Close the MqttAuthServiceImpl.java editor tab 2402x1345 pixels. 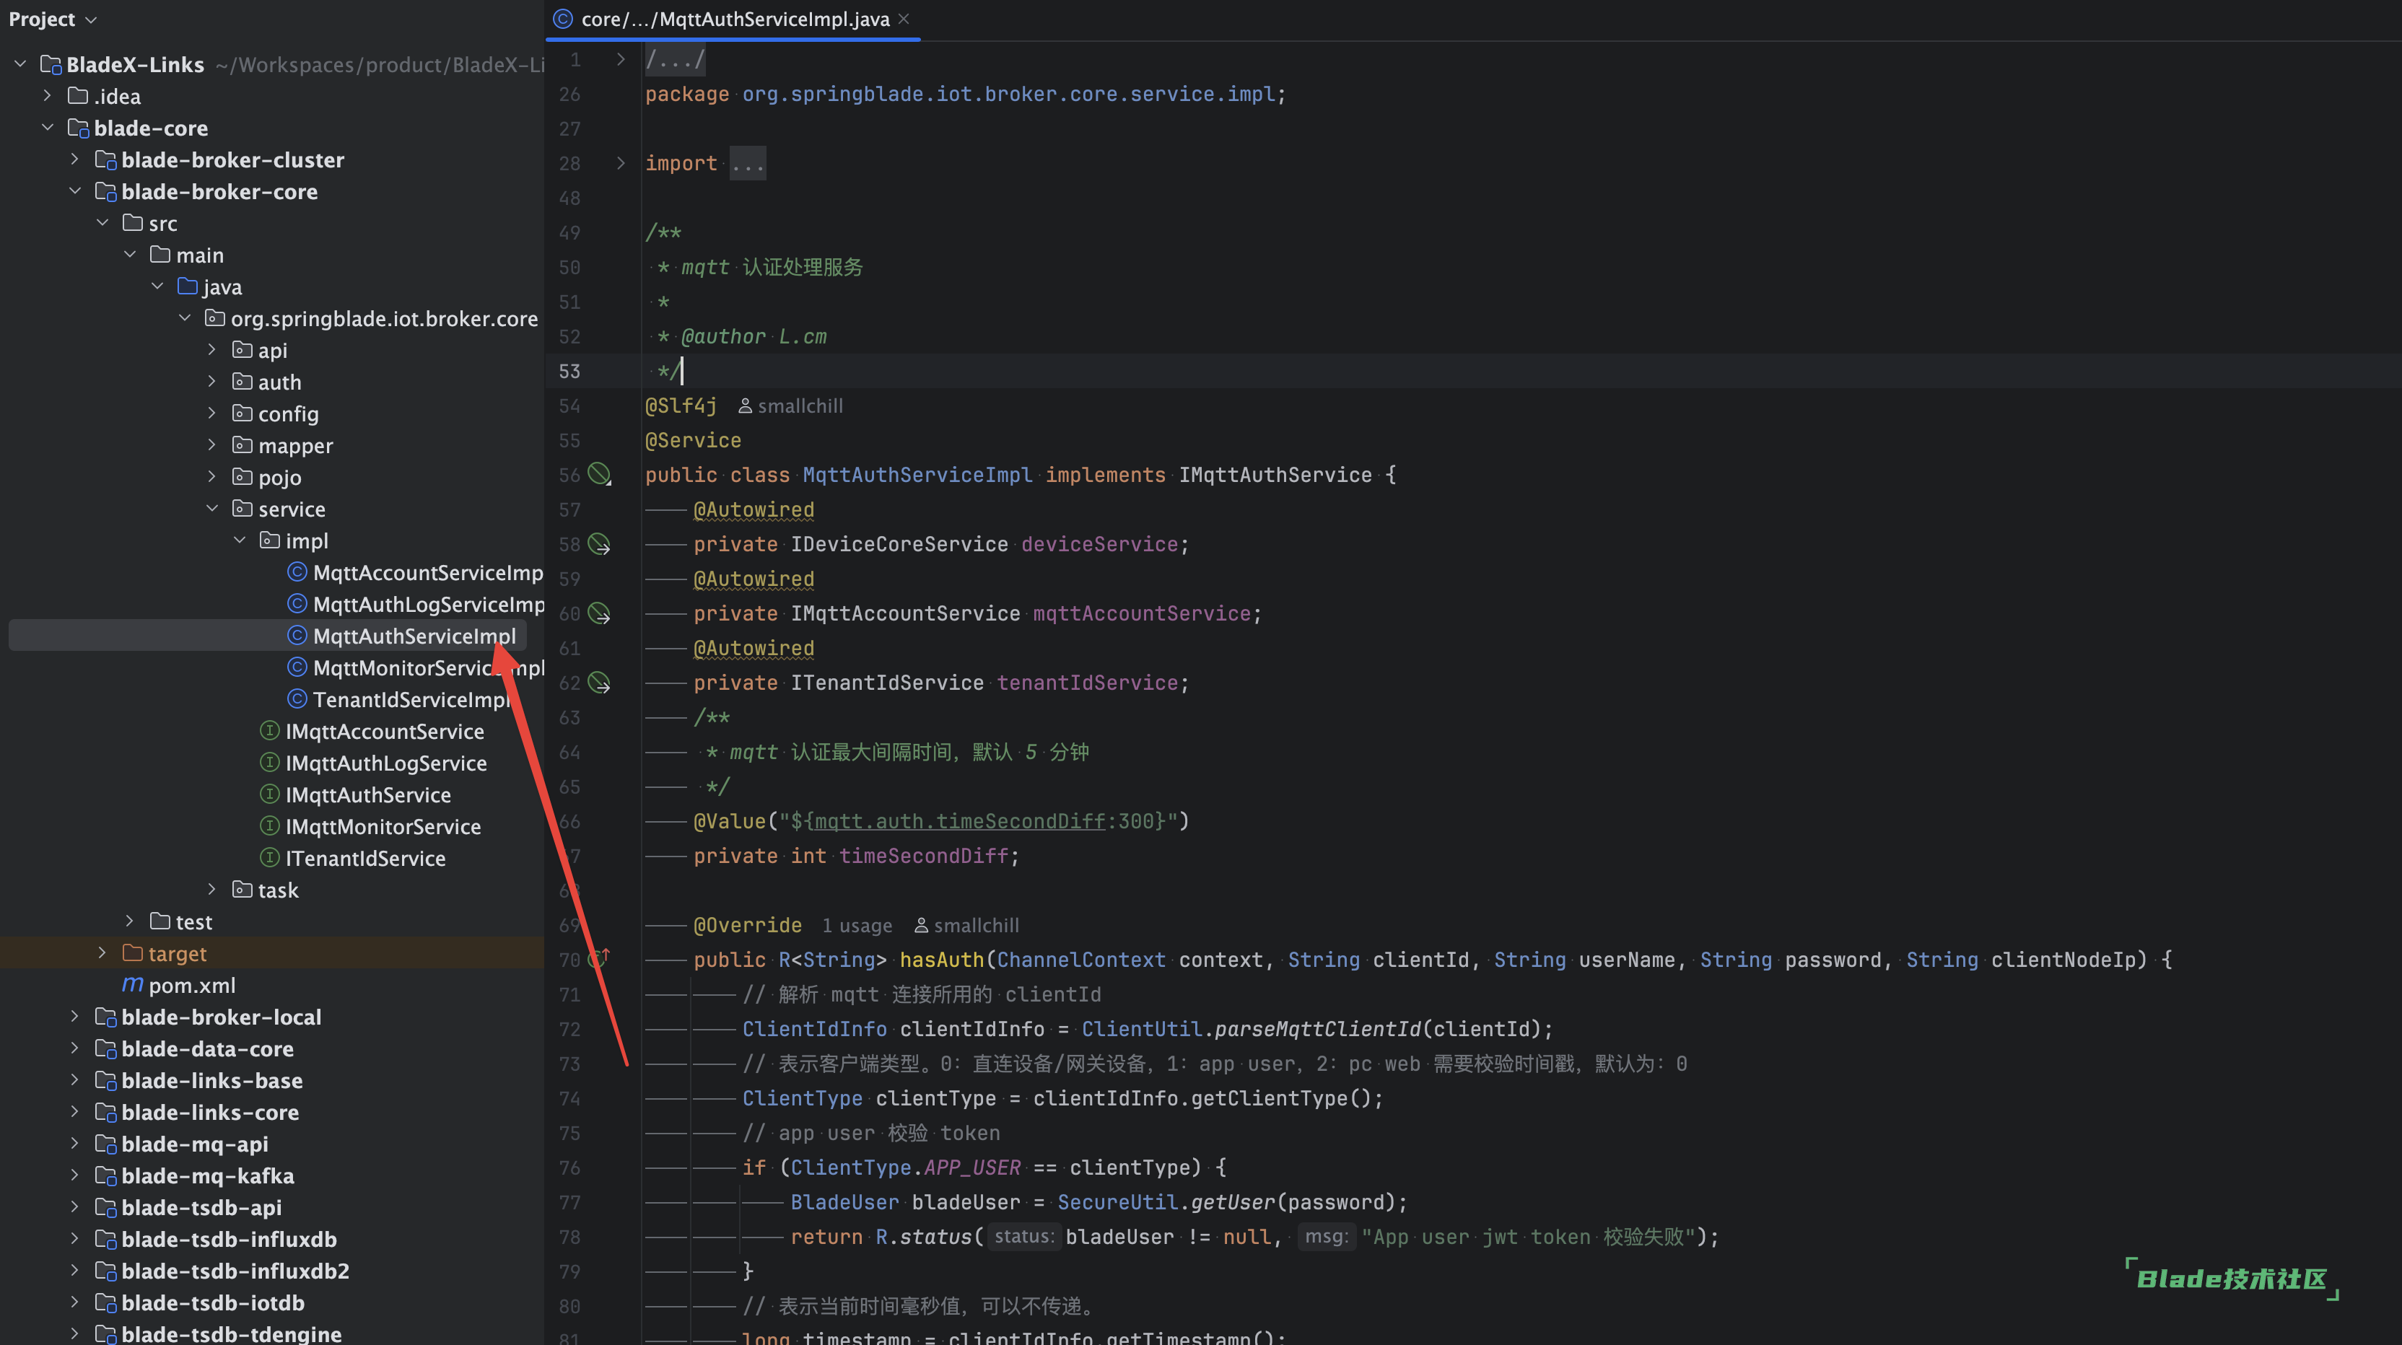pos(904,19)
